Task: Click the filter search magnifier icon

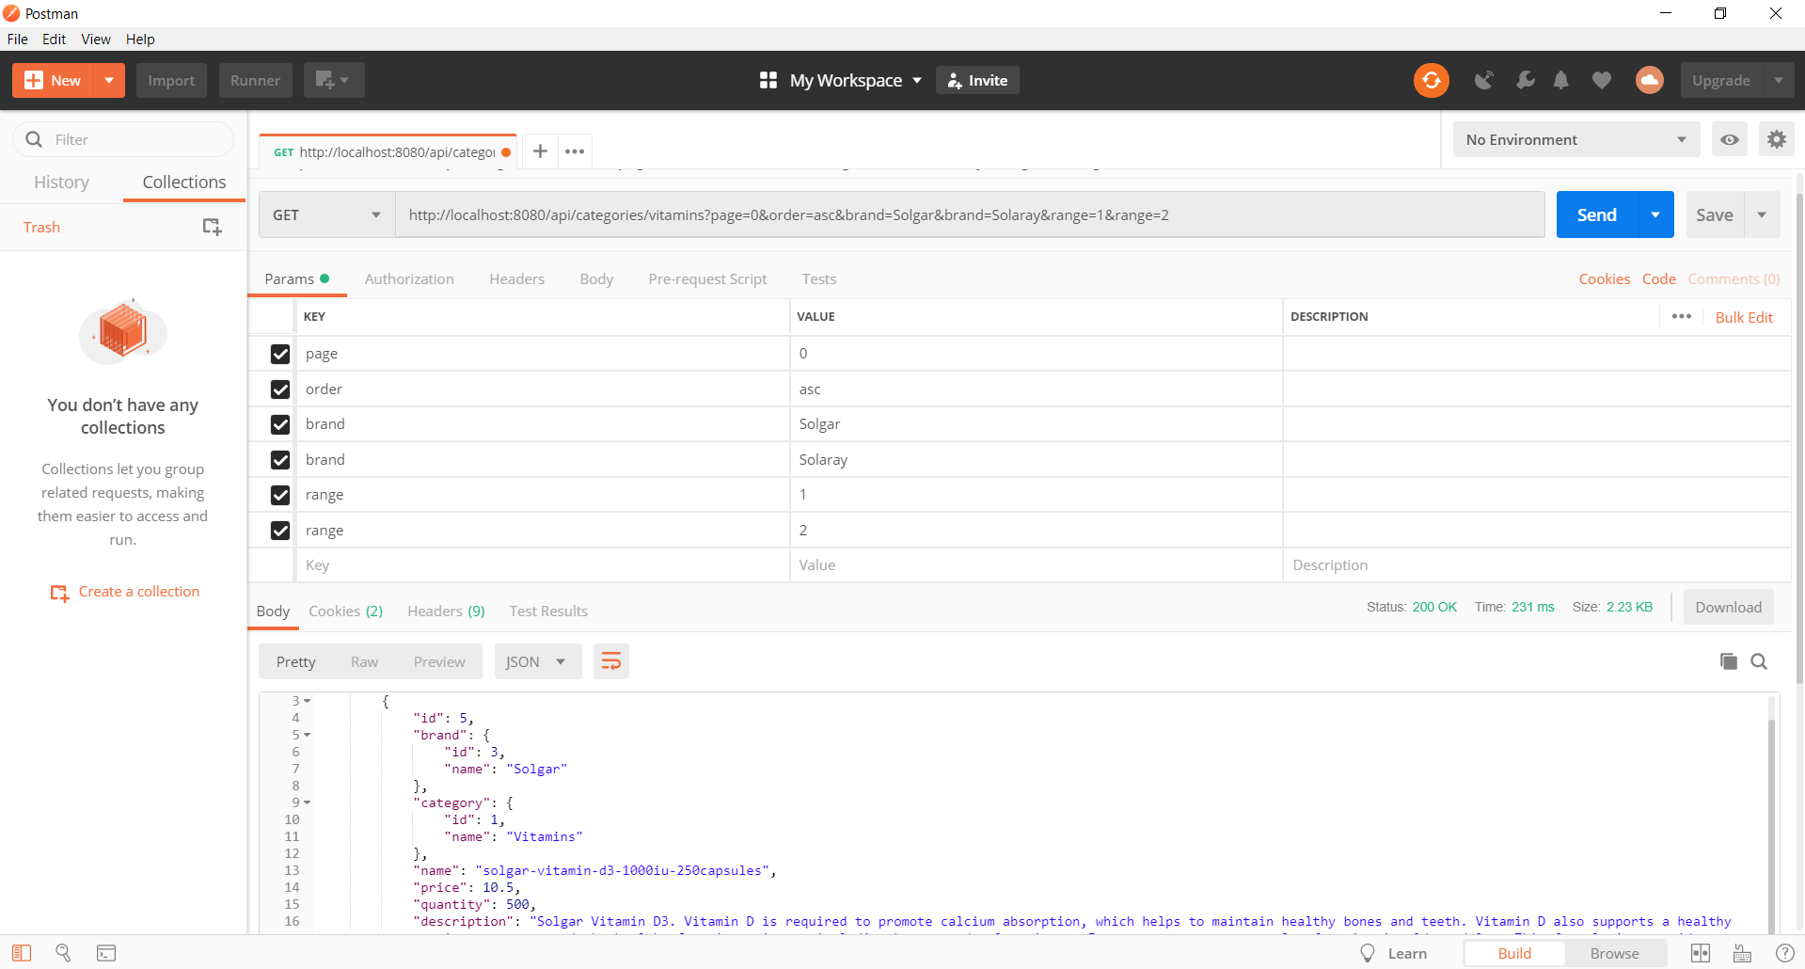Action: click(34, 139)
